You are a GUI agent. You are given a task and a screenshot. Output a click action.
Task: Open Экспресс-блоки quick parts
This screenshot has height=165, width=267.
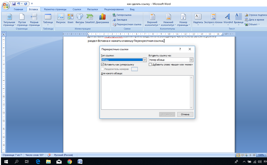click(213, 19)
